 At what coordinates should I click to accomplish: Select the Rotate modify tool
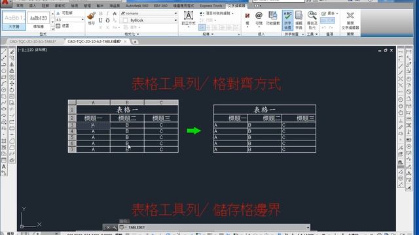(12, 90)
